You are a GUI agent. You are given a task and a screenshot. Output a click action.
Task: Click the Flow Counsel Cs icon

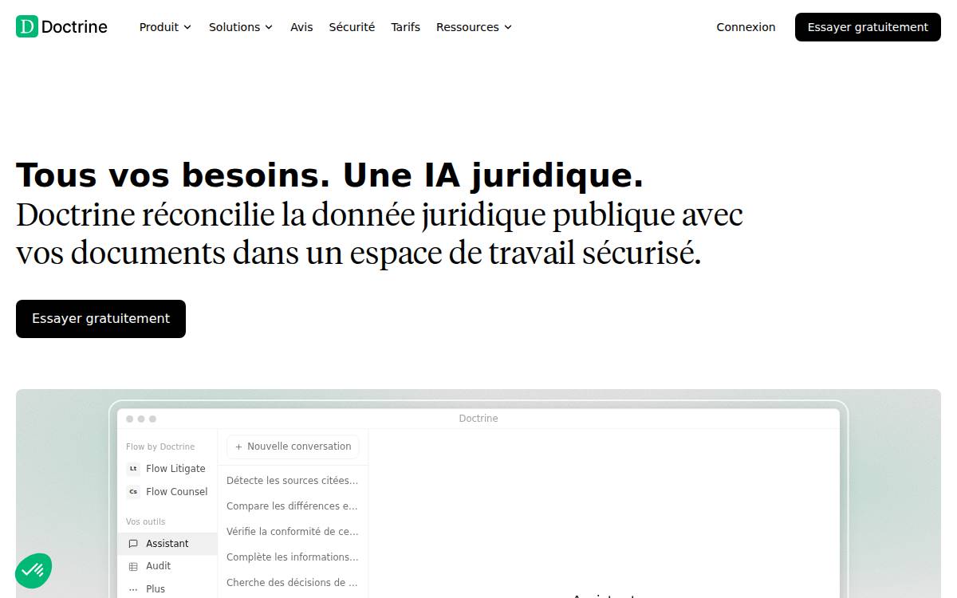[133, 492]
